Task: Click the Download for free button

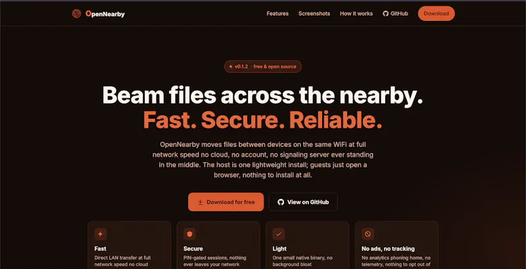Action: point(226,202)
